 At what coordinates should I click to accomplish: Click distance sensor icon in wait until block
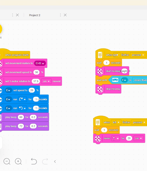[115, 80]
